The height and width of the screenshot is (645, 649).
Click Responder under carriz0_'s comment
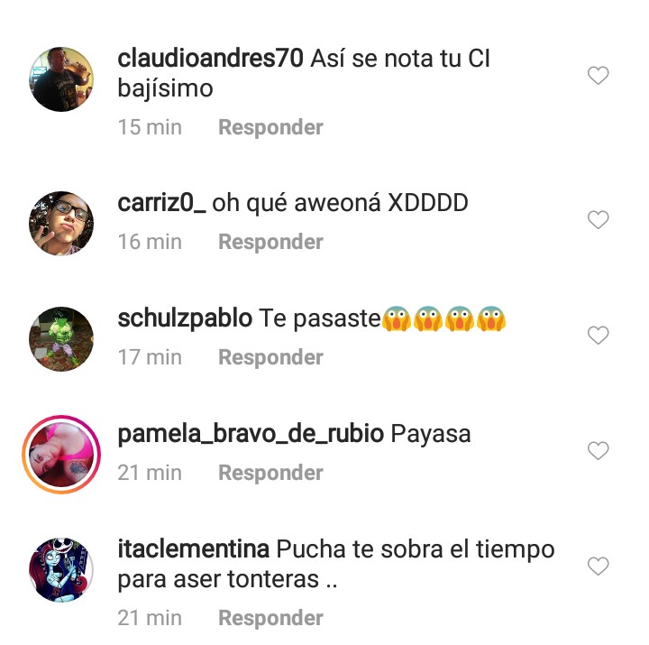pos(270,242)
